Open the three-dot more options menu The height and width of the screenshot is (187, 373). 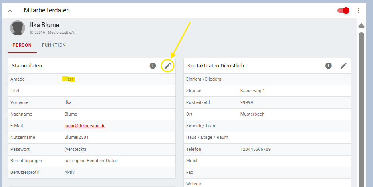[359, 10]
